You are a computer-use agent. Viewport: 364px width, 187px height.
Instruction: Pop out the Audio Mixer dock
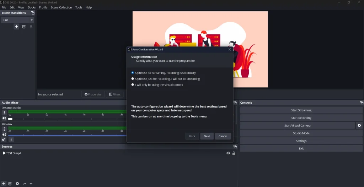(235, 103)
